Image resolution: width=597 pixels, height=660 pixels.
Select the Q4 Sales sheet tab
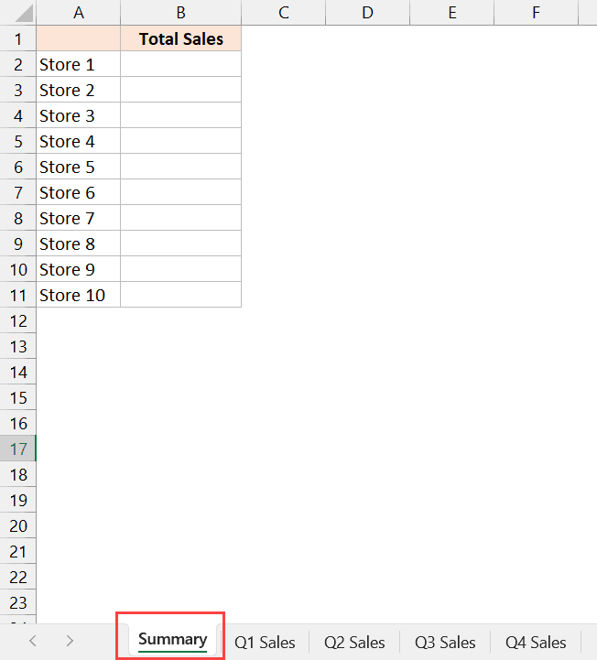(536, 642)
